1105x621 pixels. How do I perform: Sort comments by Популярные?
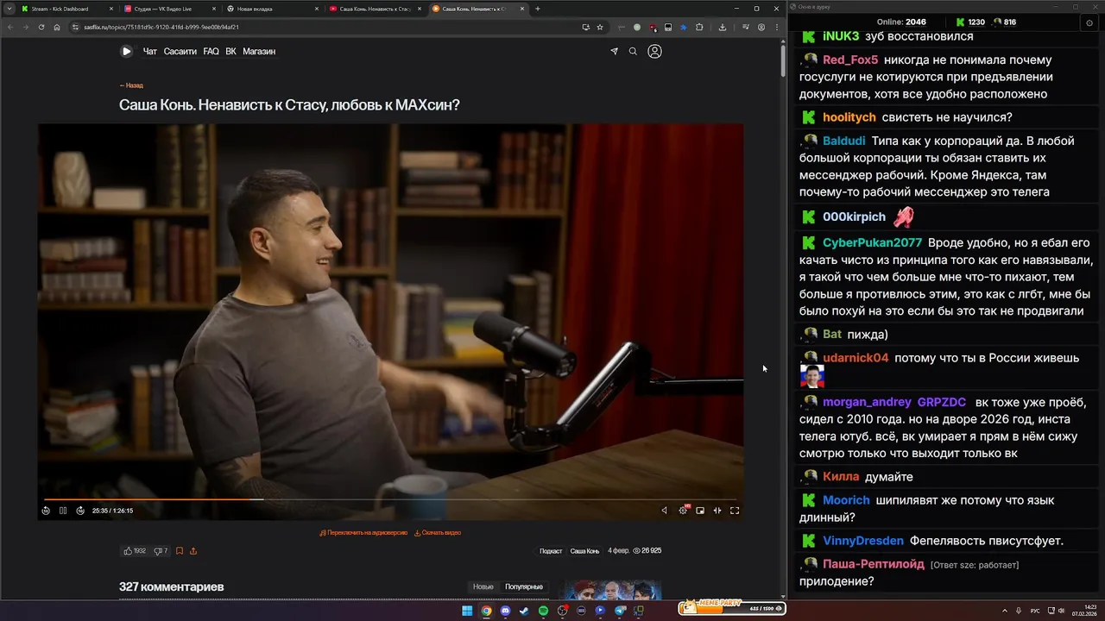[524, 586]
